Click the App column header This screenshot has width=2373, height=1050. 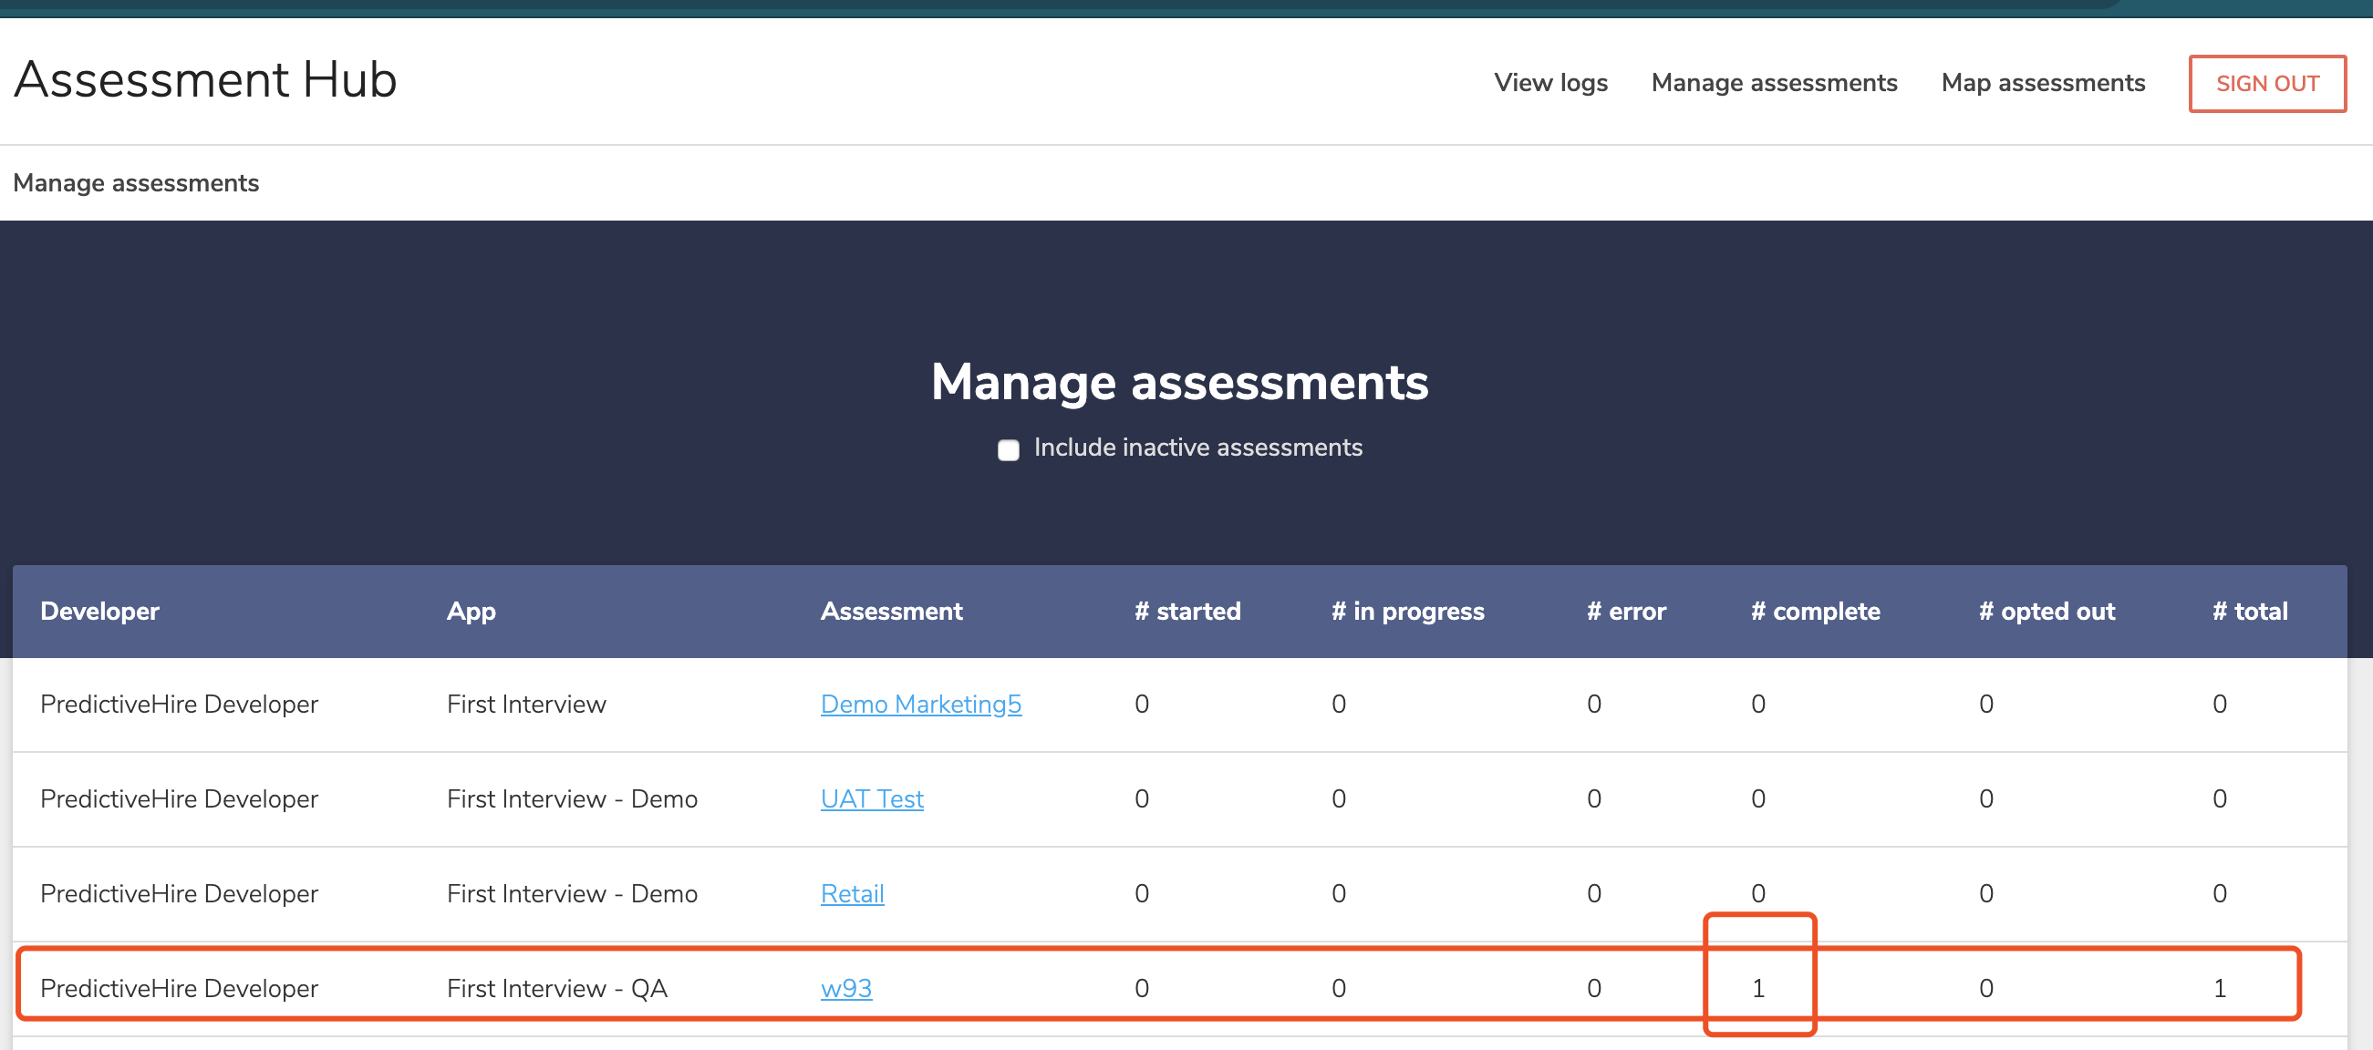[471, 611]
